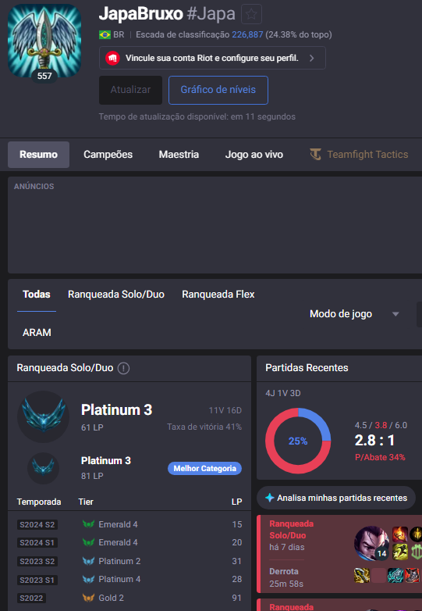Screen dimensions: 422x611
Task: Click the Gráfico de níveis button
Action: 218,90
